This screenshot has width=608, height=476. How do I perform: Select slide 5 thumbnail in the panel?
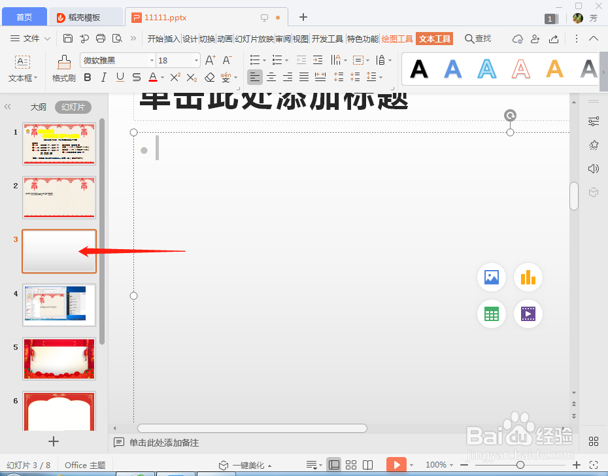(x=59, y=359)
